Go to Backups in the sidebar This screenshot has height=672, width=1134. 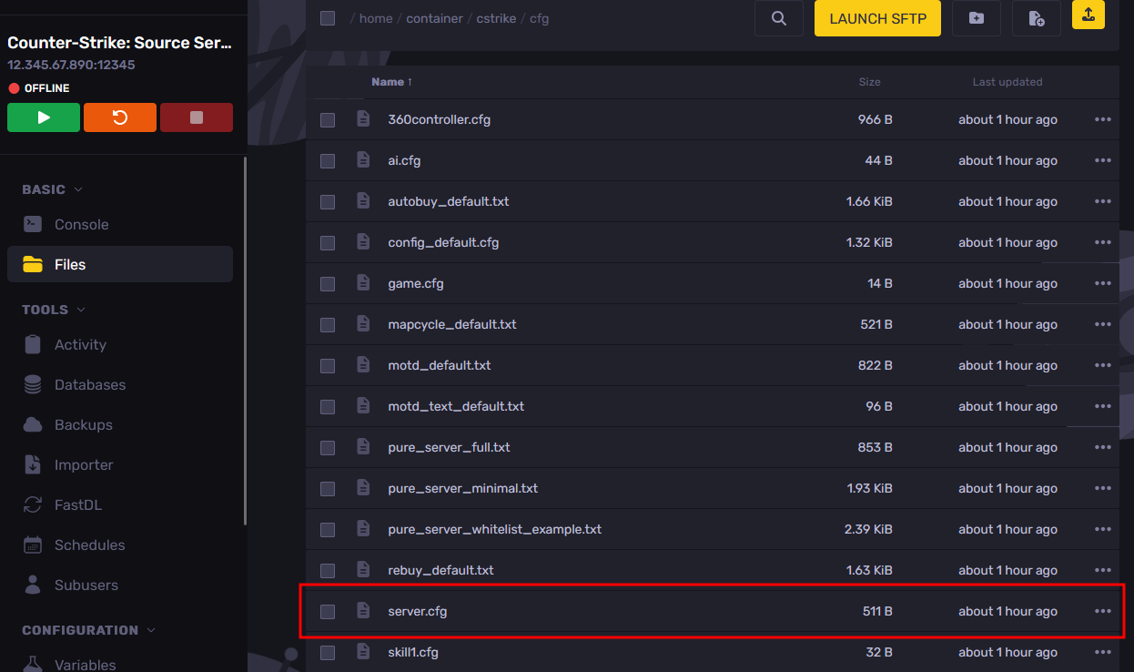tap(83, 424)
